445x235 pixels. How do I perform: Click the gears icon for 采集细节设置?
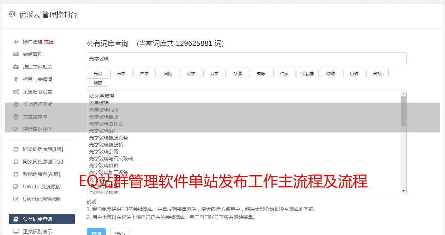16,92
